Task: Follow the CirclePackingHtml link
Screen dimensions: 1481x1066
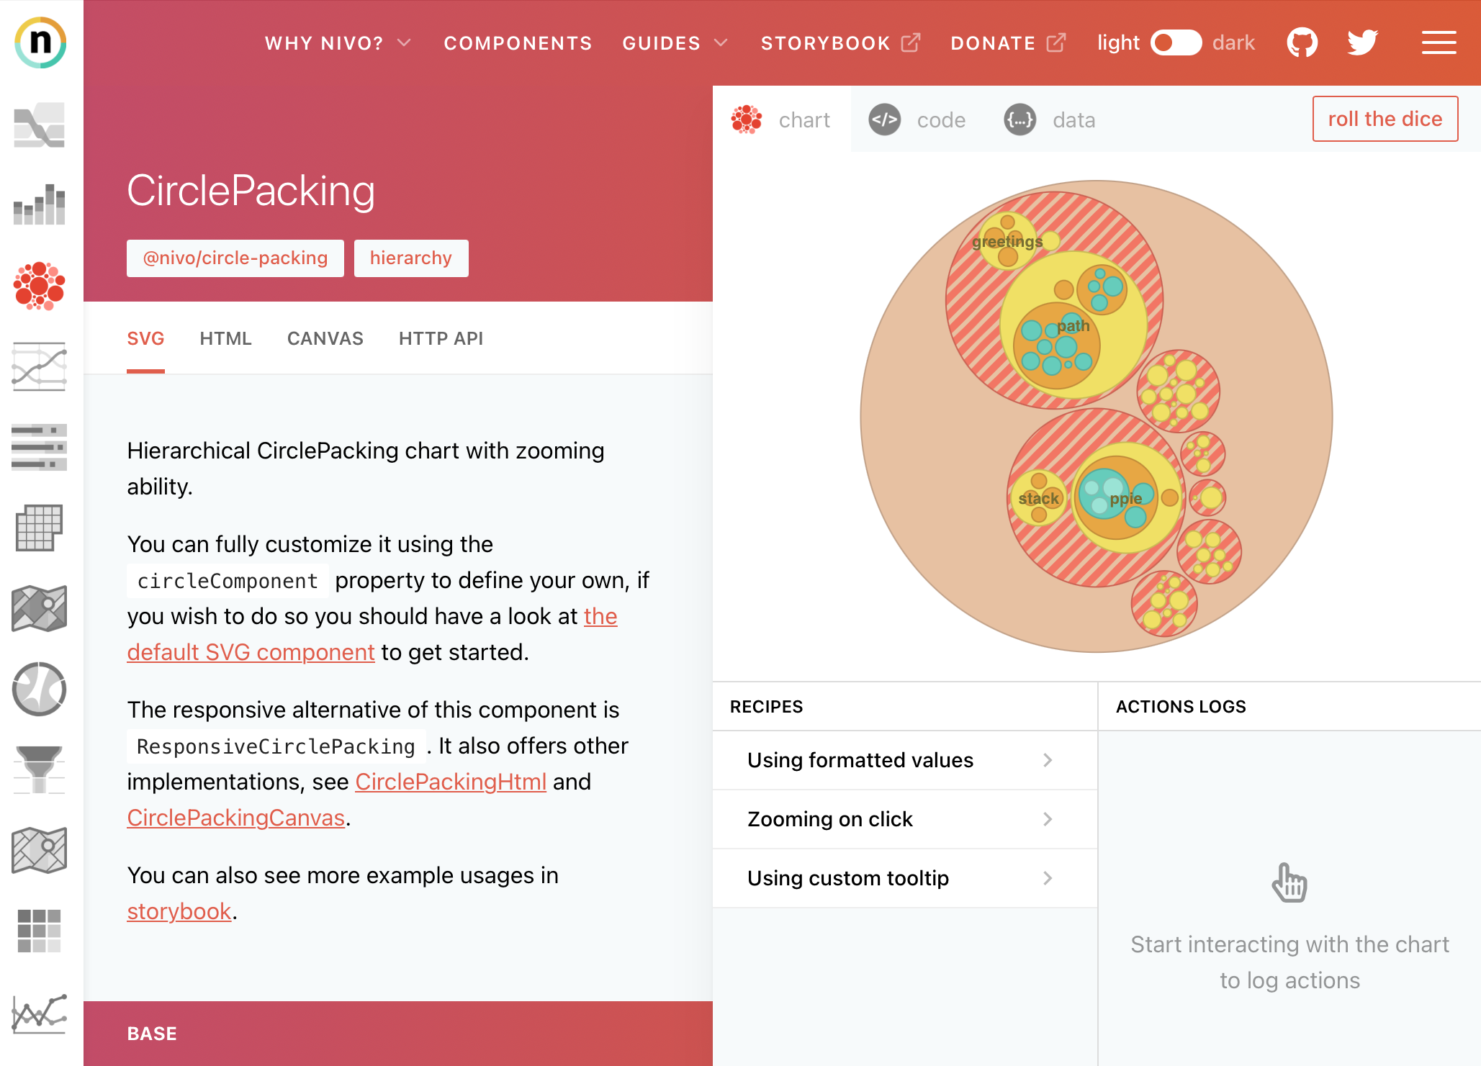Action: click(451, 782)
